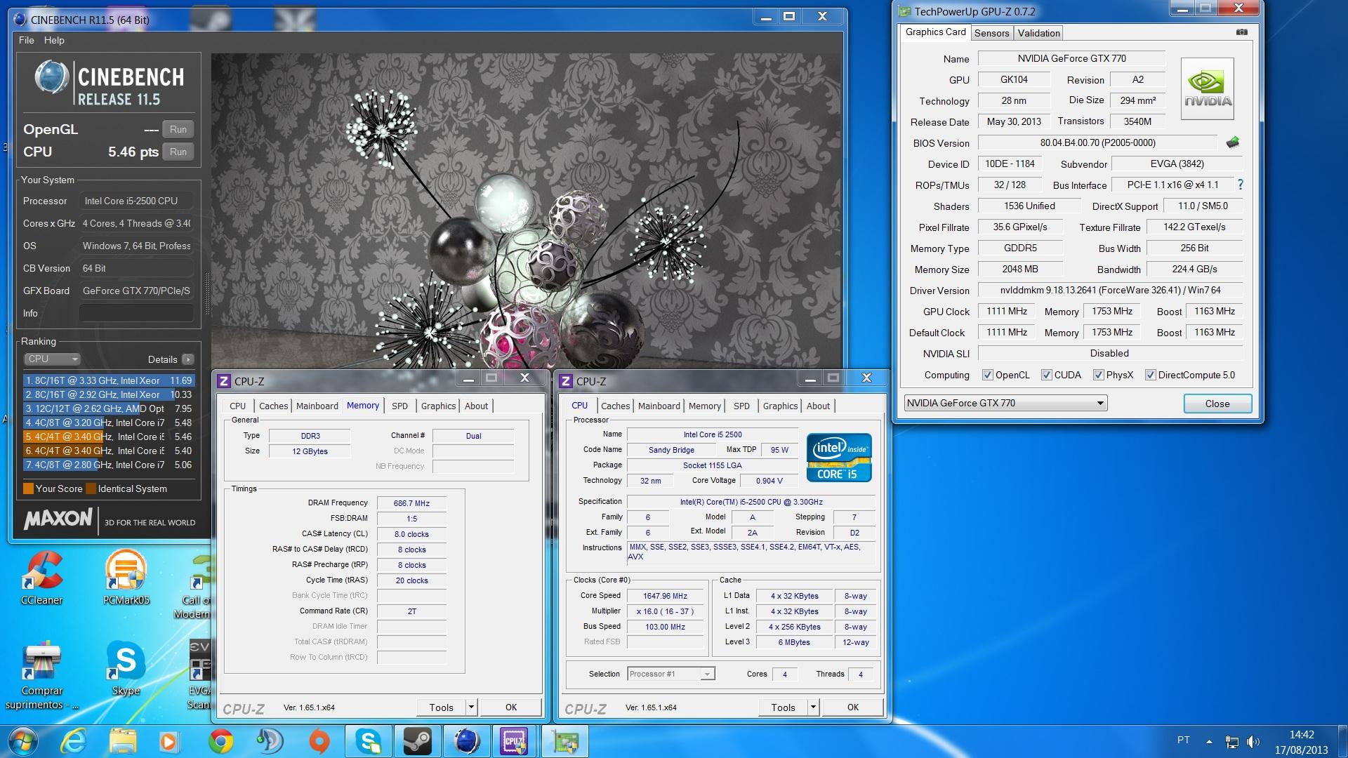This screenshot has width=1348, height=758.
Task: Toggle the CUDA checkbox in GPU-Z
Action: (1047, 375)
